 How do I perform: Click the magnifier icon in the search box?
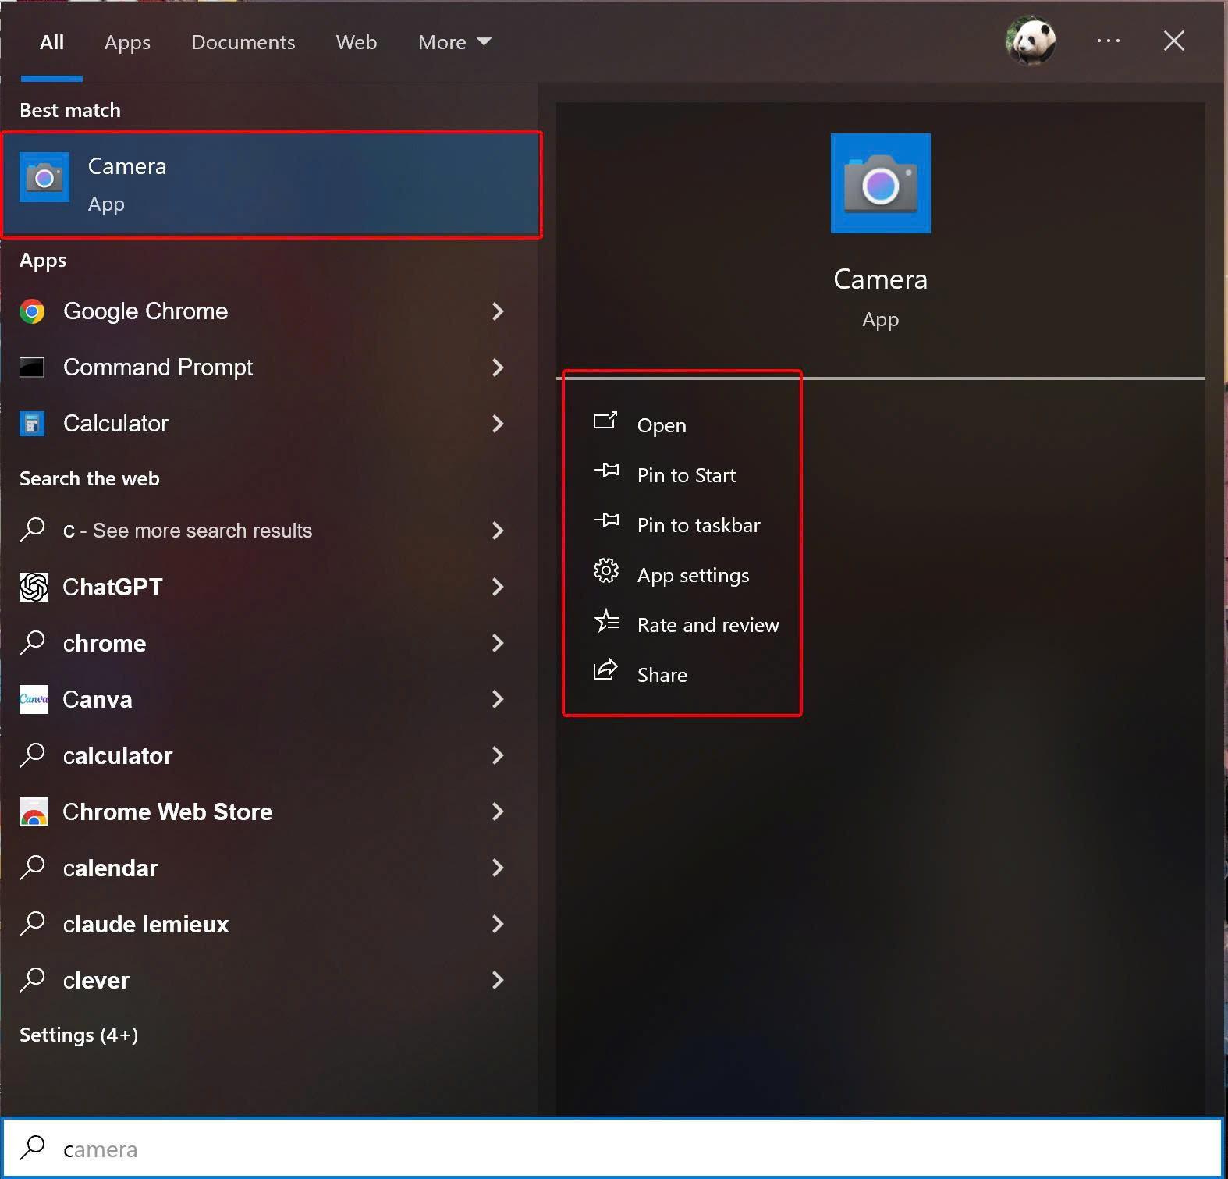(x=32, y=1148)
